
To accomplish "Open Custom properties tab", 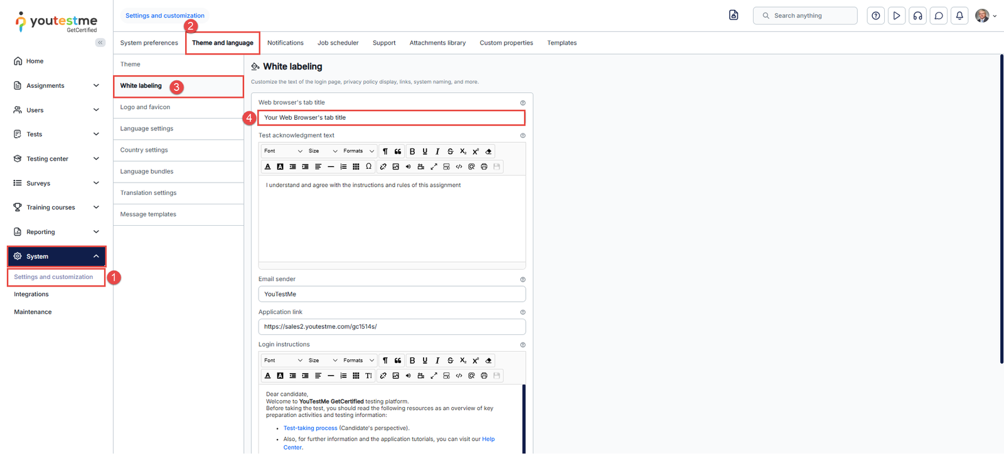I will click(x=506, y=43).
